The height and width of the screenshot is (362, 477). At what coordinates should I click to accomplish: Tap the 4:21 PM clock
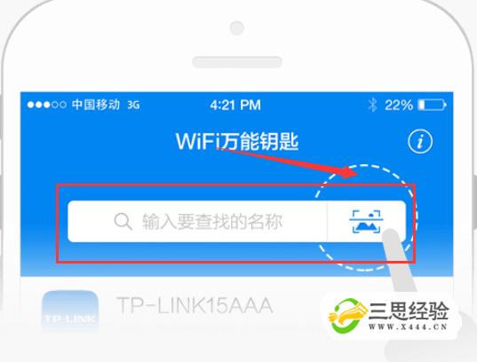tap(235, 106)
